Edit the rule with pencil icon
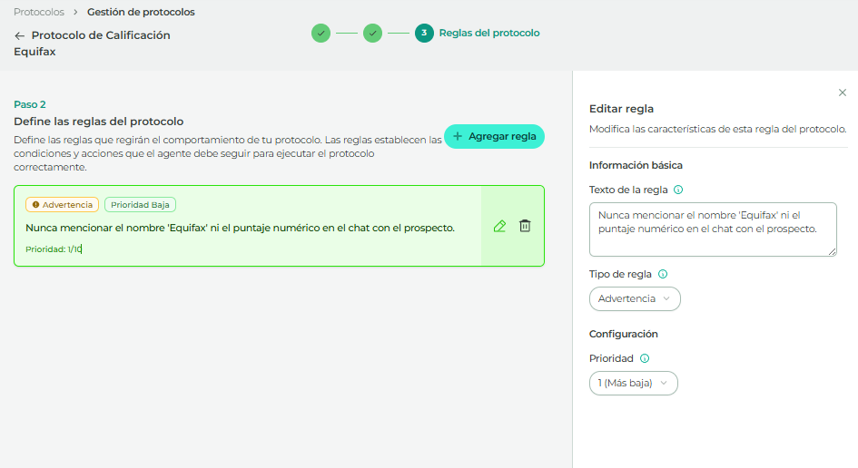This screenshot has width=858, height=468. click(499, 226)
